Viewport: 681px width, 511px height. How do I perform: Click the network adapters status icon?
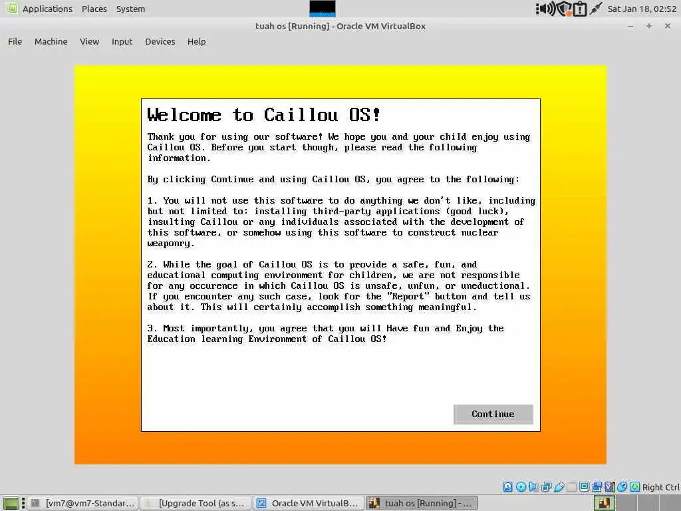547,486
